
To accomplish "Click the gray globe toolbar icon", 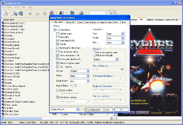I will click(x=81, y=13).
